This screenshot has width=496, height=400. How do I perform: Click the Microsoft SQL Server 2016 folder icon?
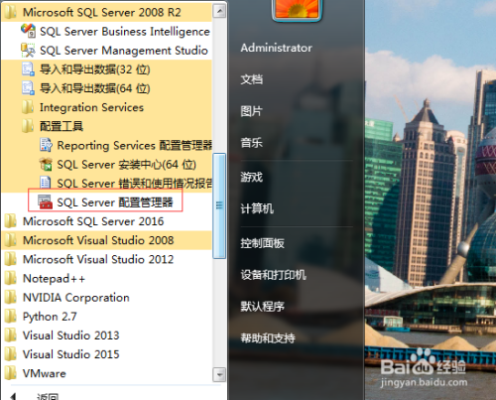(x=10, y=221)
